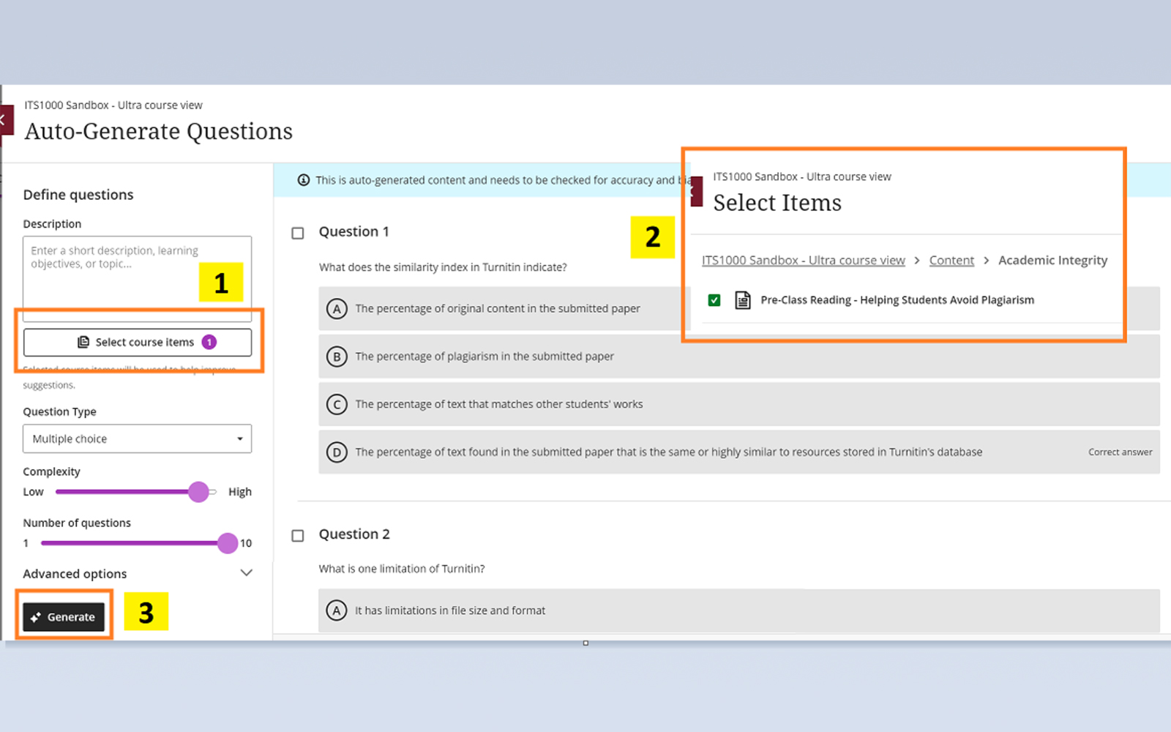Viewport: 1171px width, 732px height.
Task: Click the Complexity slider handle
Action: coord(198,492)
